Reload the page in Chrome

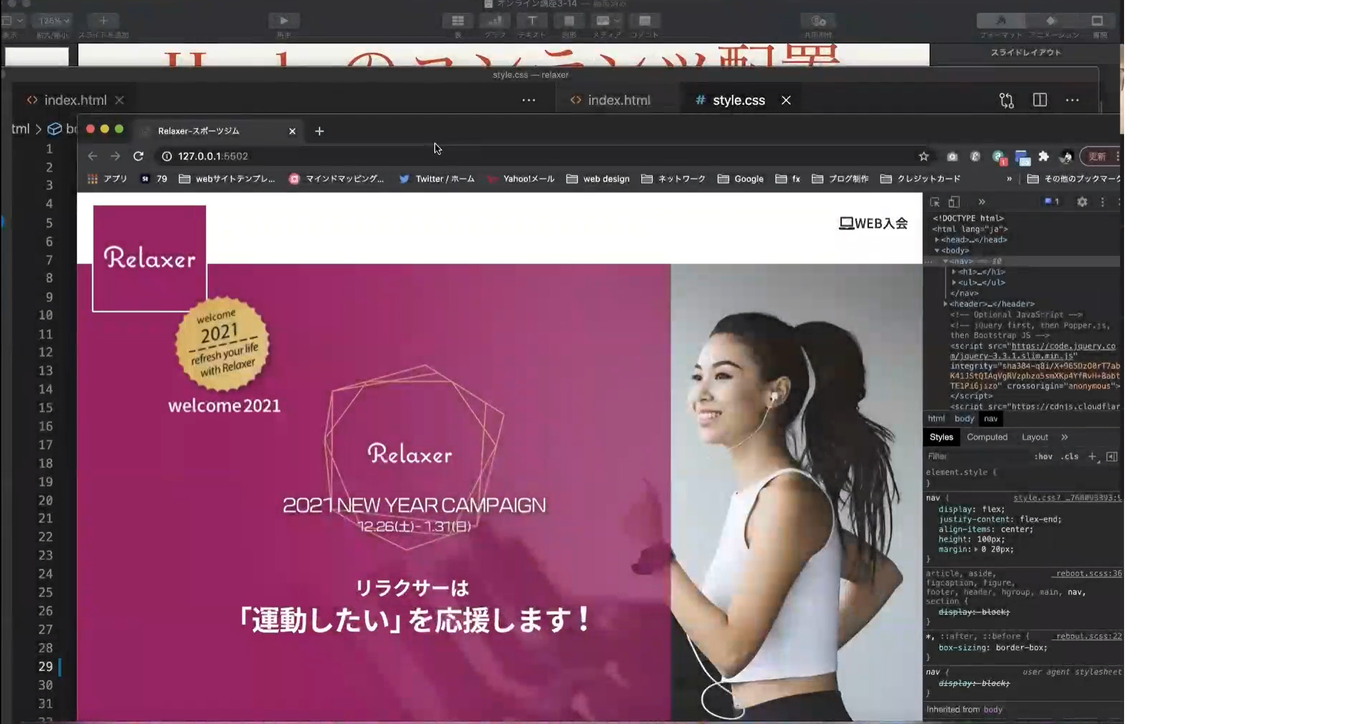click(x=138, y=156)
